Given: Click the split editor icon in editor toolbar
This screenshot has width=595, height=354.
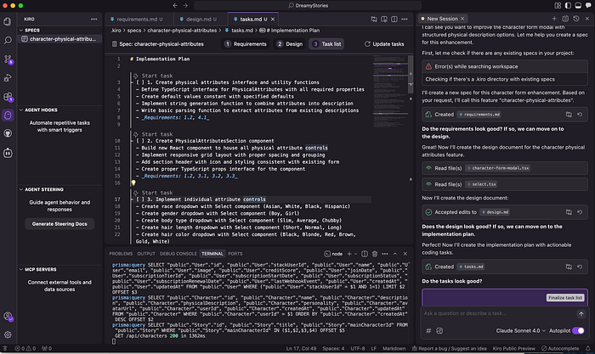Looking at the screenshot, I should [394, 19].
